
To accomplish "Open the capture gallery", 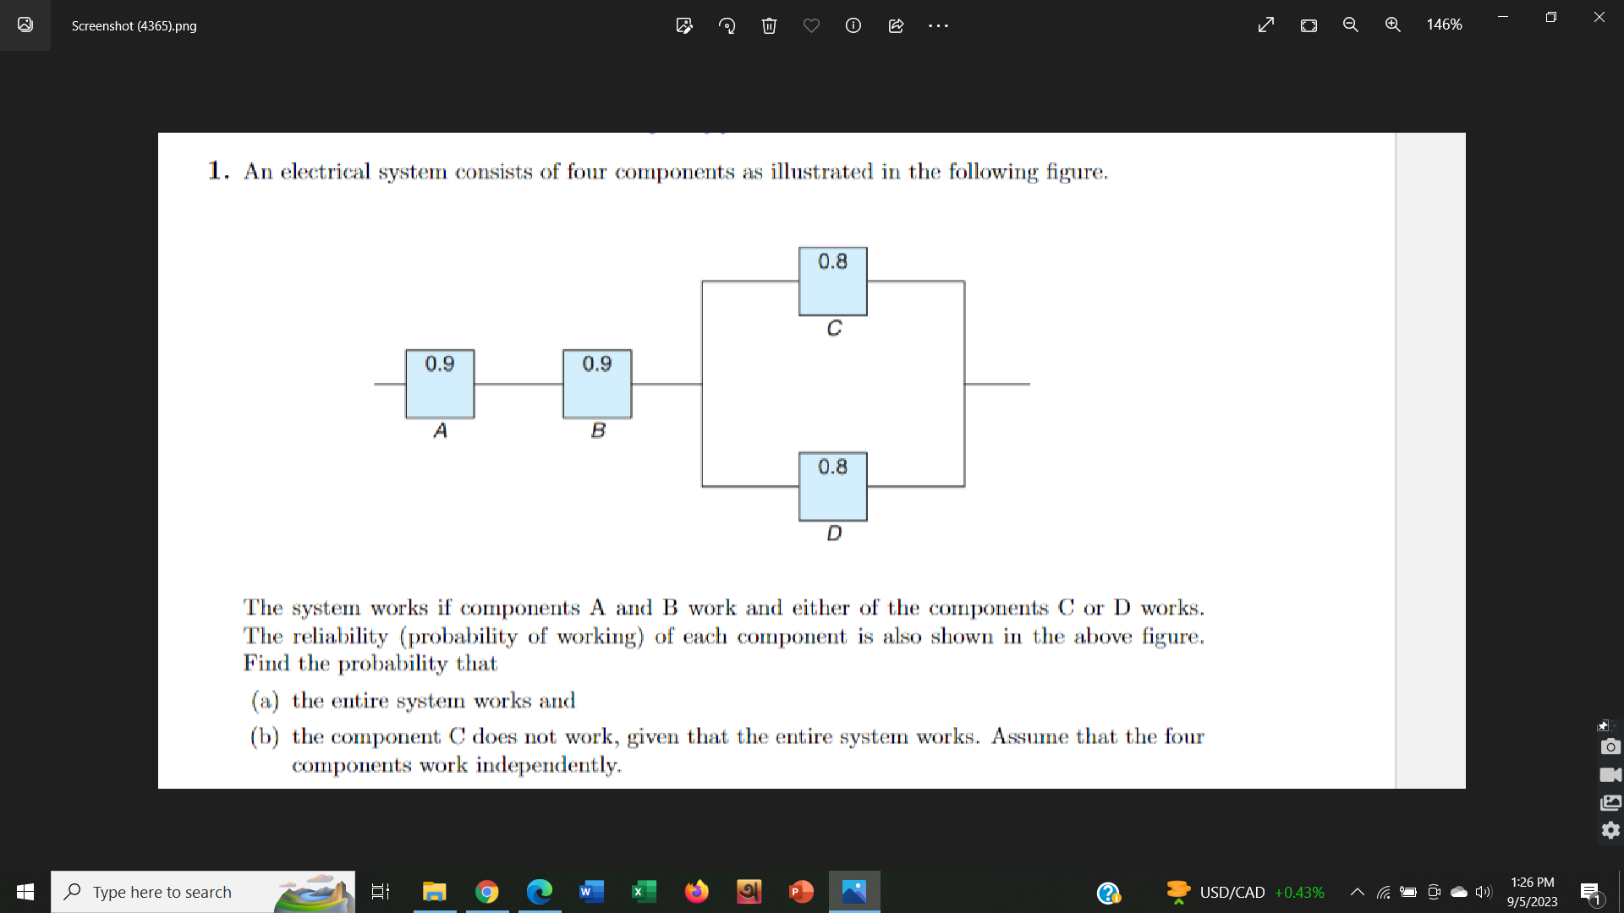I will point(1610,803).
